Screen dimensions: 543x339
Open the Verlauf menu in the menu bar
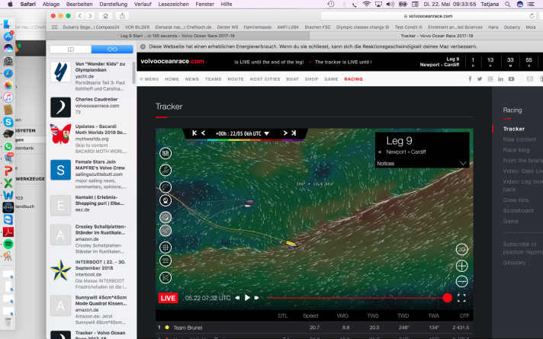143,4
